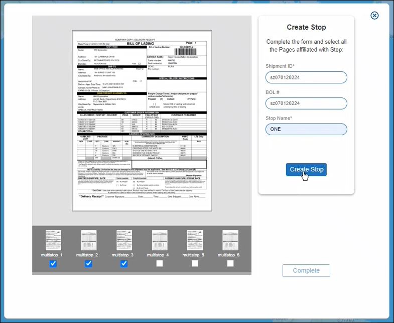This screenshot has width=394, height=323.
Task: Check the multistop_4 checkbox
Action: click(160, 264)
